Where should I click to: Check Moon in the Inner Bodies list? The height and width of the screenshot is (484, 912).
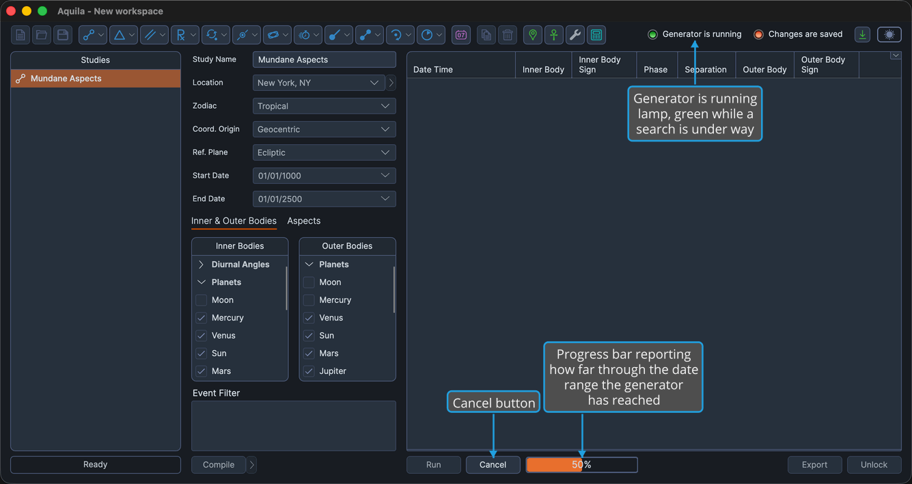tap(202, 300)
